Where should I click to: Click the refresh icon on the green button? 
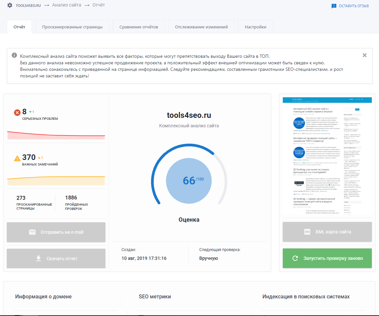pos(295,258)
